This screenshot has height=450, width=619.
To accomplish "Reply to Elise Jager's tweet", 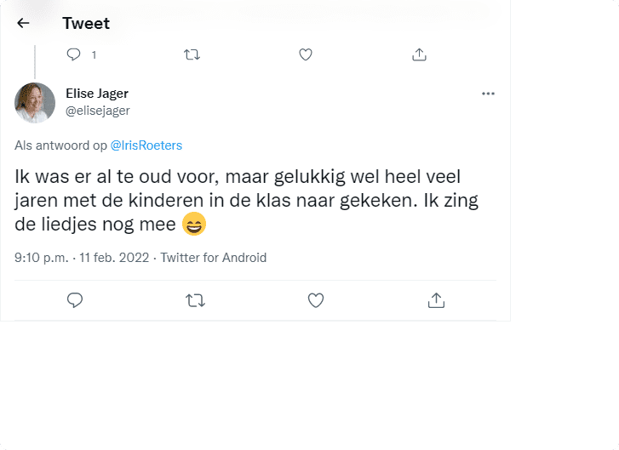I will 75,299.
